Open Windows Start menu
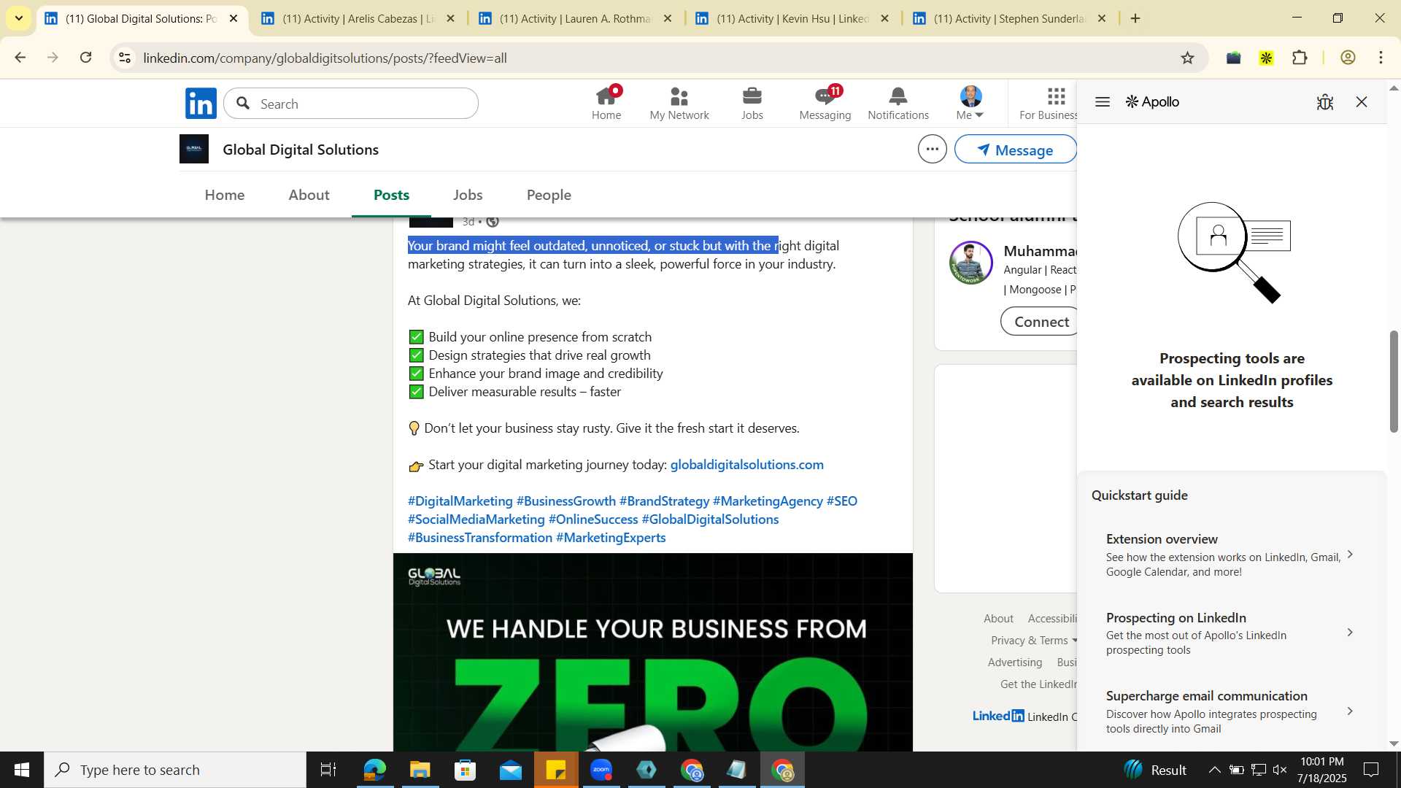Image resolution: width=1401 pixels, height=788 pixels. click(21, 770)
